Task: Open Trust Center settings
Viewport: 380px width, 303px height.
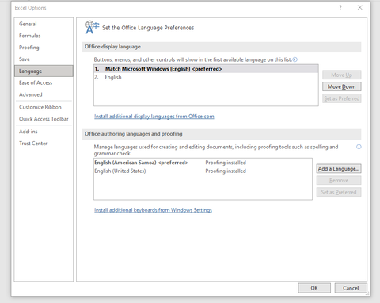Action: pyautogui.click(x=44, y=144)
